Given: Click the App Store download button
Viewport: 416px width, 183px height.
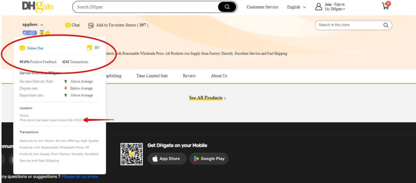Looking at the screenshot, I should [x=167, y=159].
